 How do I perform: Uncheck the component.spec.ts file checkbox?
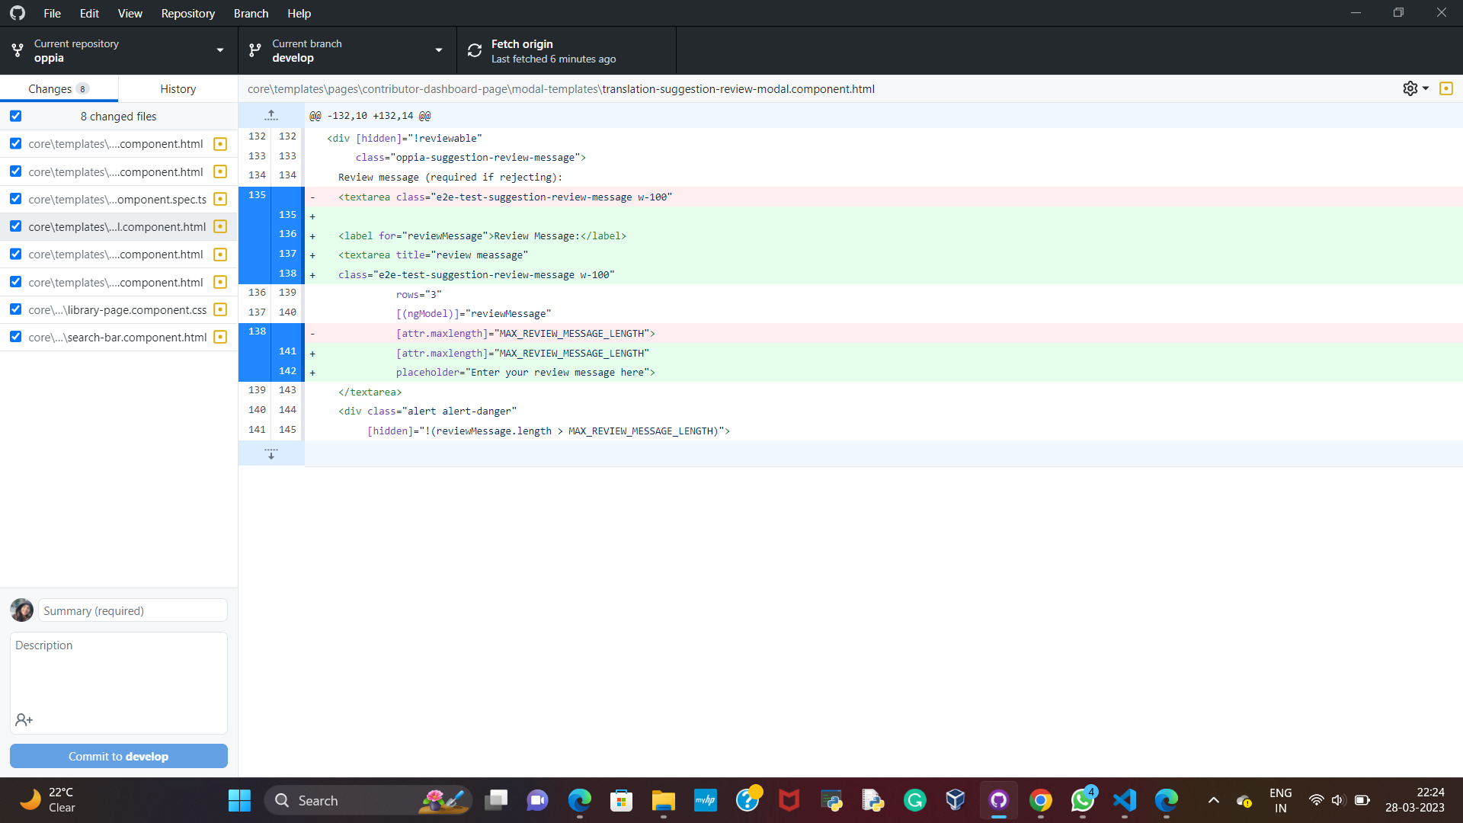tap(15, 199)
